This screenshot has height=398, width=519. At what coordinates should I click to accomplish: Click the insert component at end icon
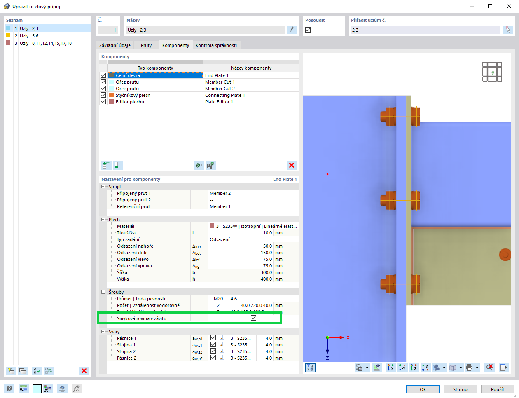click(118, 165)
